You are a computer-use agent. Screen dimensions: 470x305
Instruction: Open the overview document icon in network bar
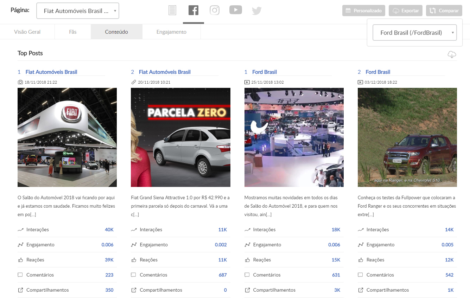pyautogui.click(x=172, y=11)
